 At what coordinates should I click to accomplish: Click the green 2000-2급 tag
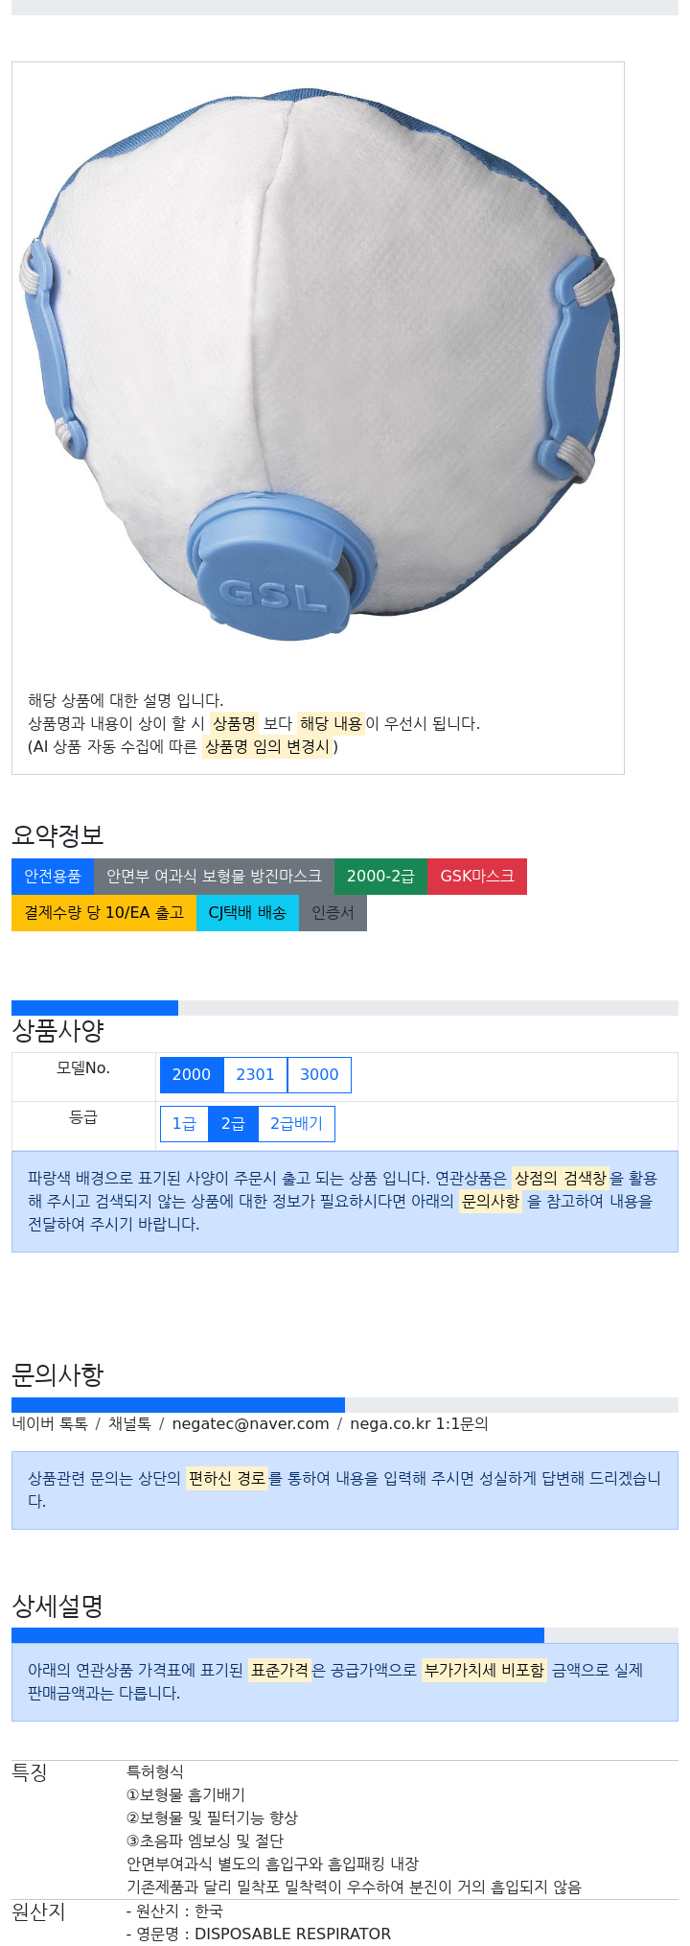pyautogui.click(x=380, y=876)
